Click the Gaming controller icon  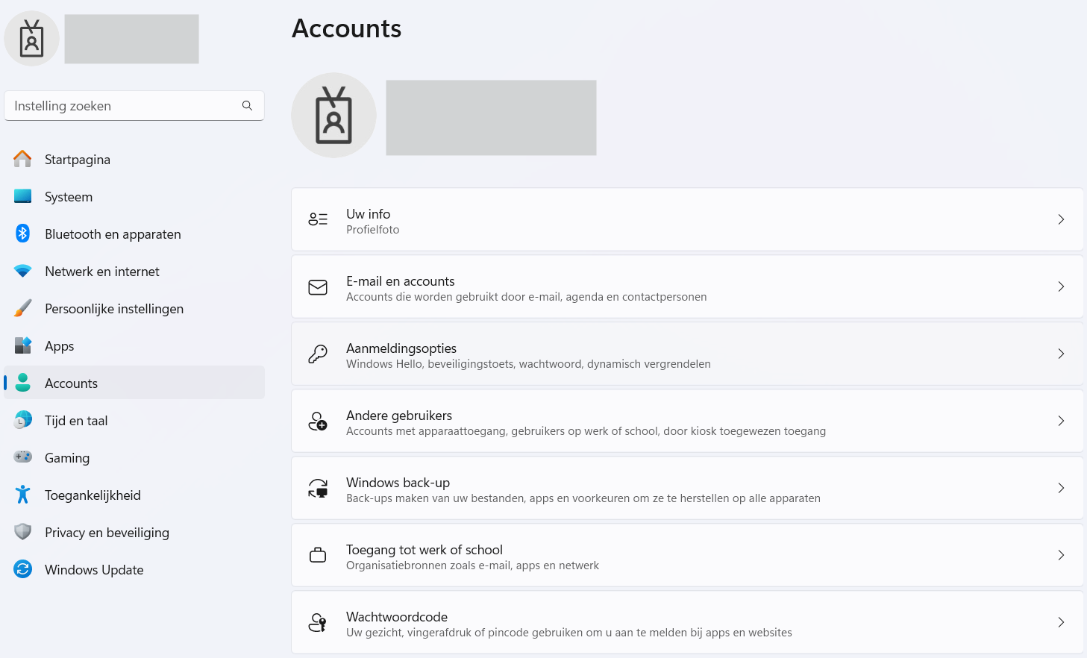(x=23, y=457)
